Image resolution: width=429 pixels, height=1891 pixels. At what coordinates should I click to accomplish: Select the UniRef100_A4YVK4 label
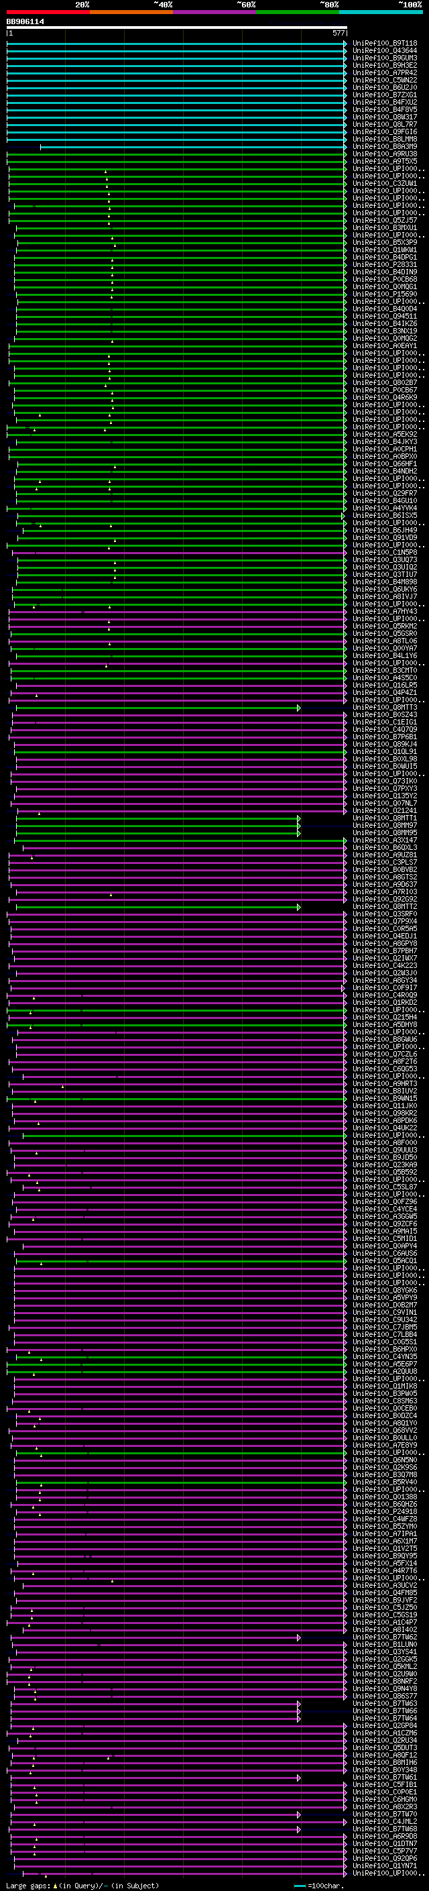385,508
